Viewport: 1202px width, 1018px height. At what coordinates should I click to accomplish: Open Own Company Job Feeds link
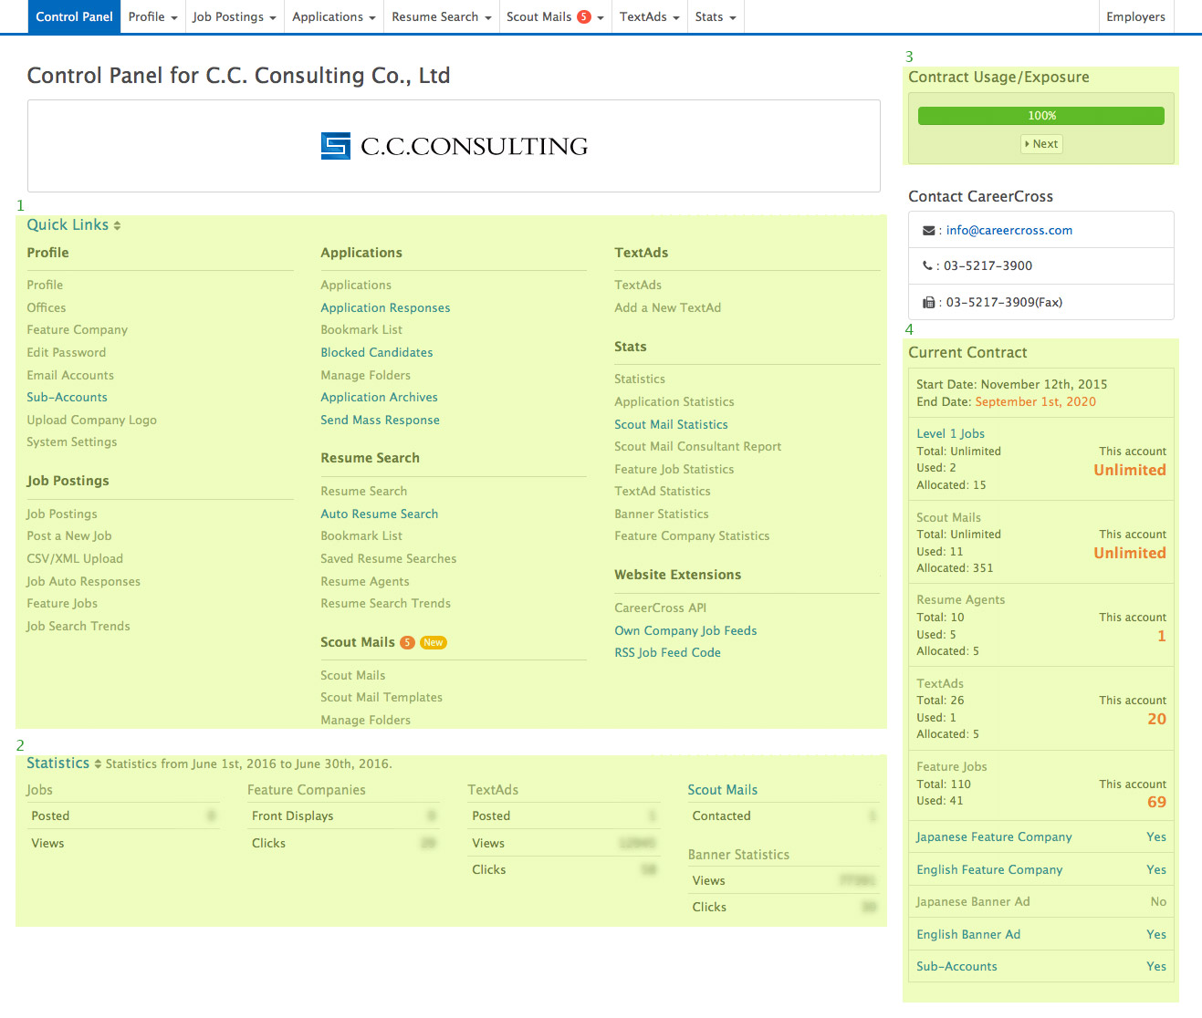[x=685, y=631]
